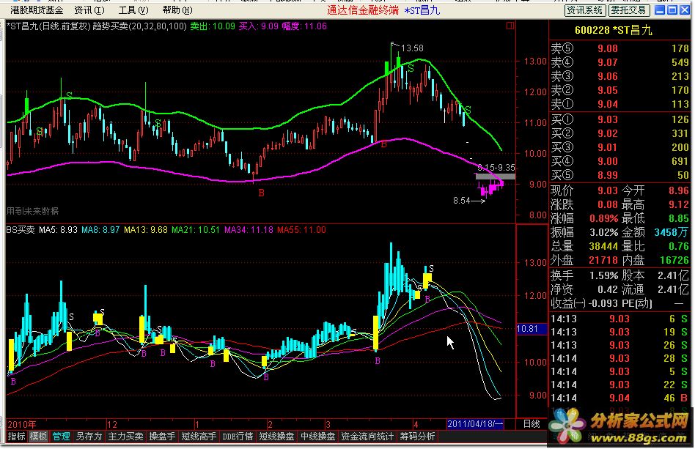Click the 委托交易 button
The image size is (695, 449).
point(629,10)
